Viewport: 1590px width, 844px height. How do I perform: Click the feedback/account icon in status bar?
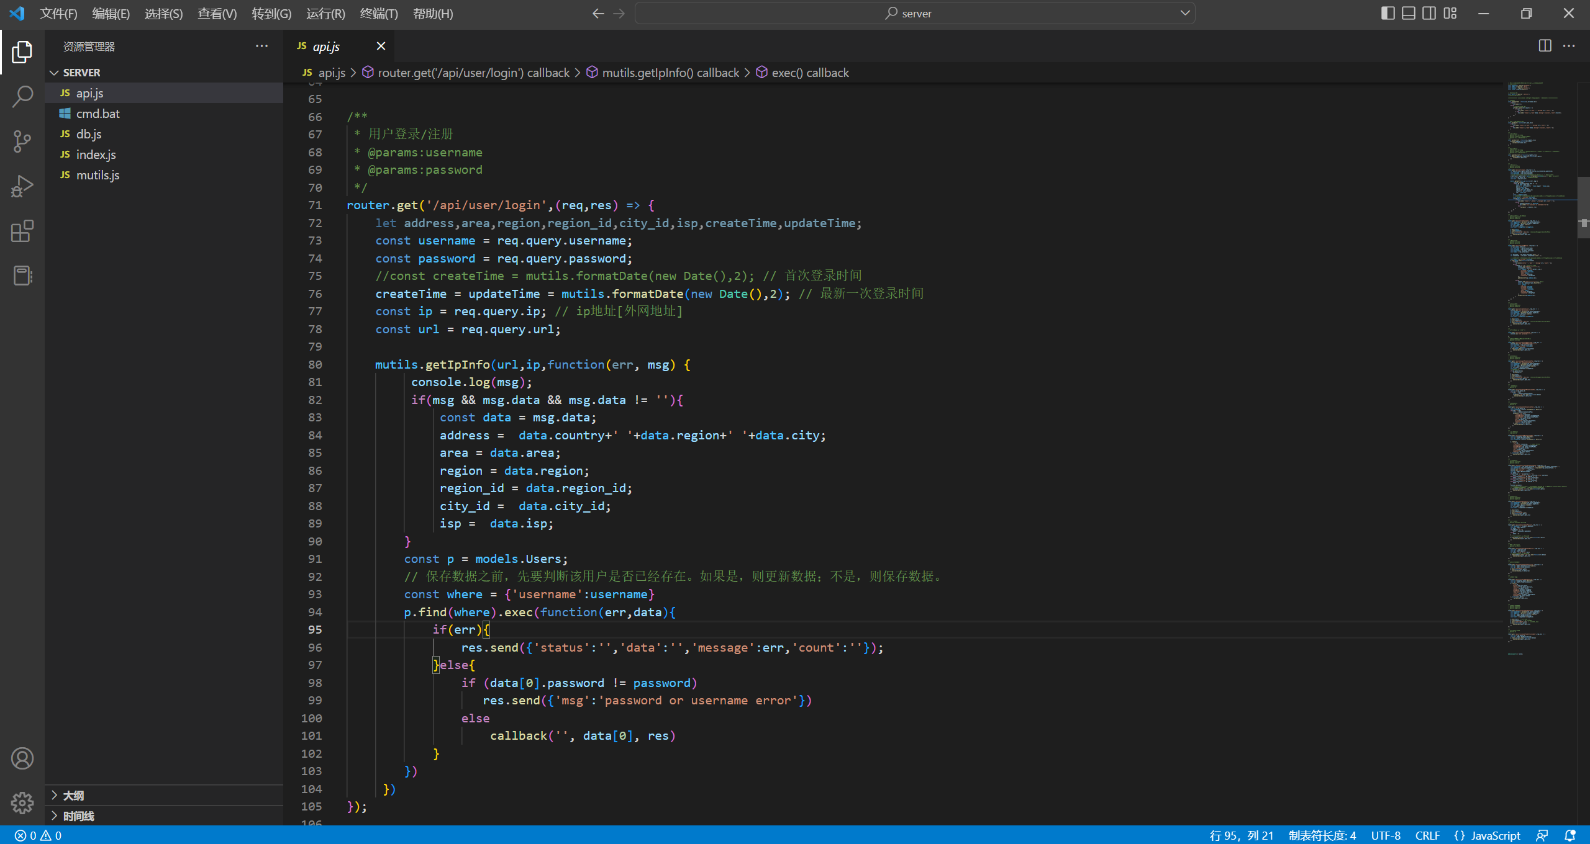[x=1542, y=835]
